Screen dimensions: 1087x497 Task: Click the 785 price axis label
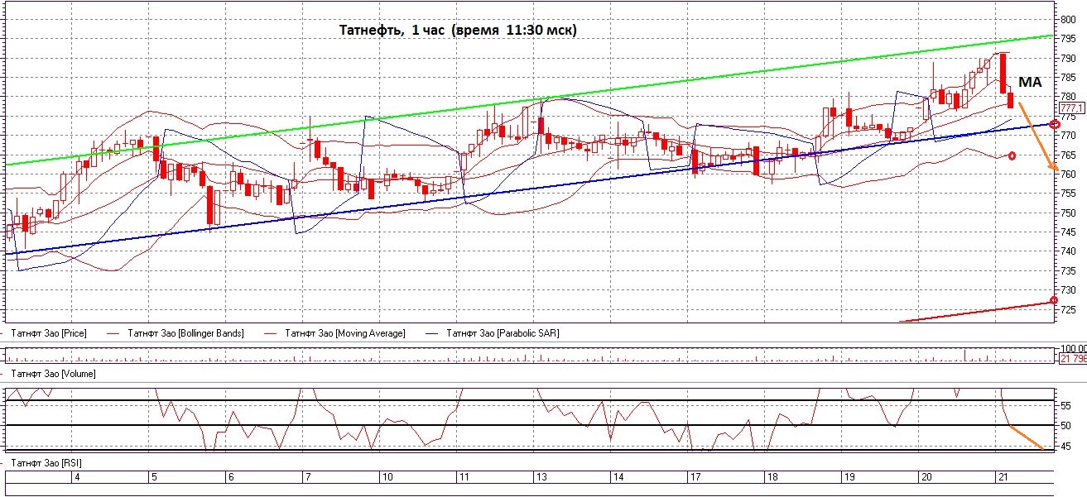coord(1069,77)
